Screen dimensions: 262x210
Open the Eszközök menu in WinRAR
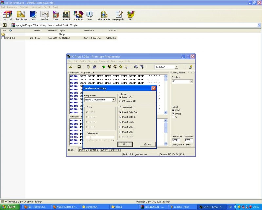24,7
